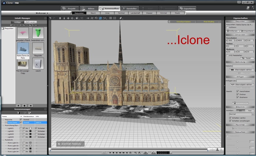Click the Light01 color swatch

tap(30, 128)
